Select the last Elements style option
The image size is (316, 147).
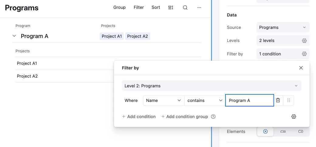(301, 131)
